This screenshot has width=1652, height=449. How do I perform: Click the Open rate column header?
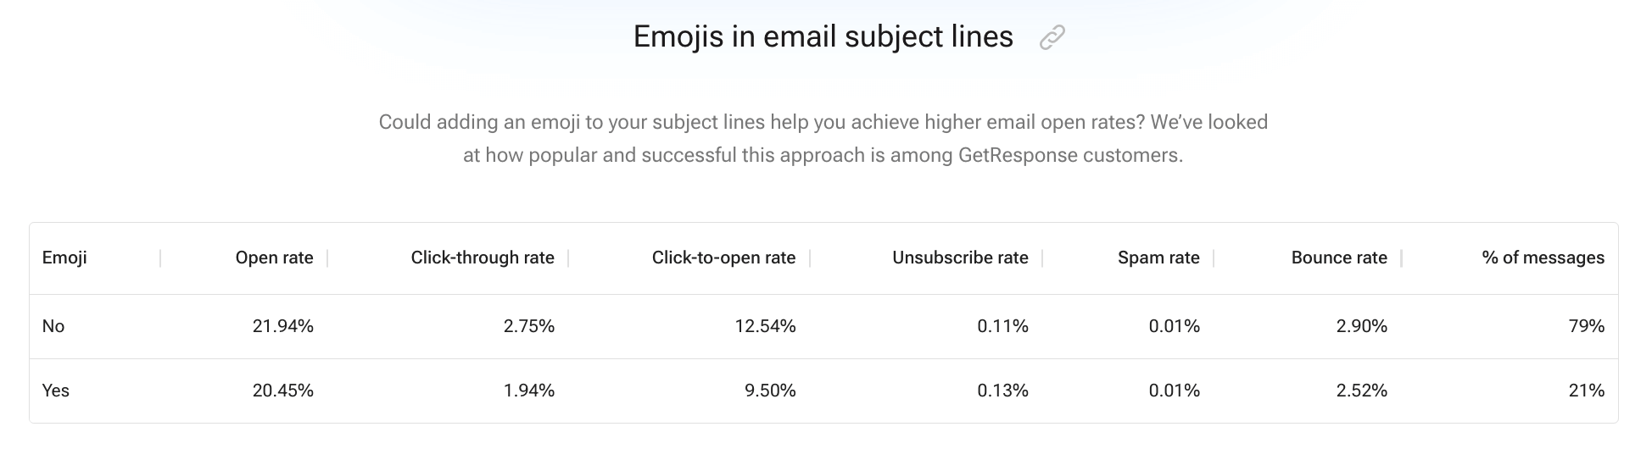tap(274, 258)
